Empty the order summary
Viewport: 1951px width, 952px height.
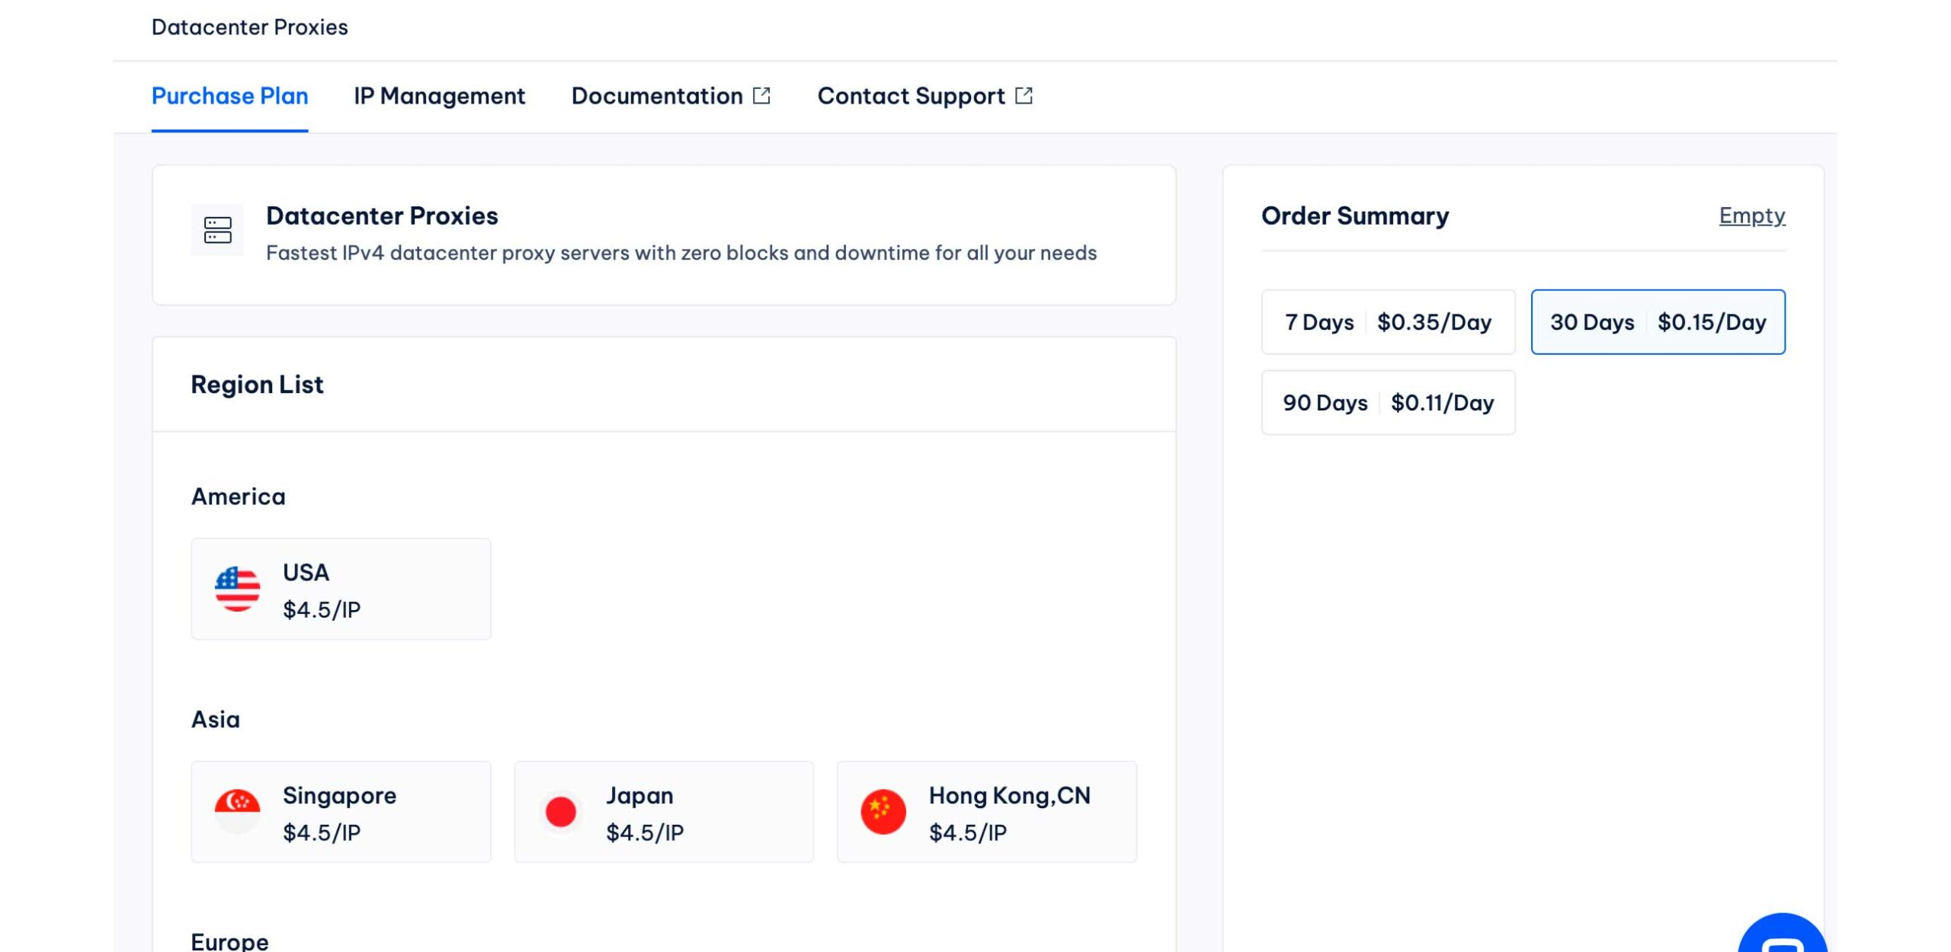coord(1751,216)
